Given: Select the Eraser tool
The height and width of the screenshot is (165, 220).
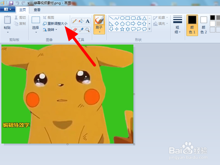Looking at the screenshot, I should [75, 30].
